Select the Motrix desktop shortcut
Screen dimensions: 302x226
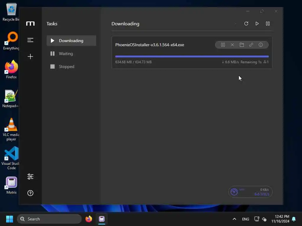coord(12,185)
